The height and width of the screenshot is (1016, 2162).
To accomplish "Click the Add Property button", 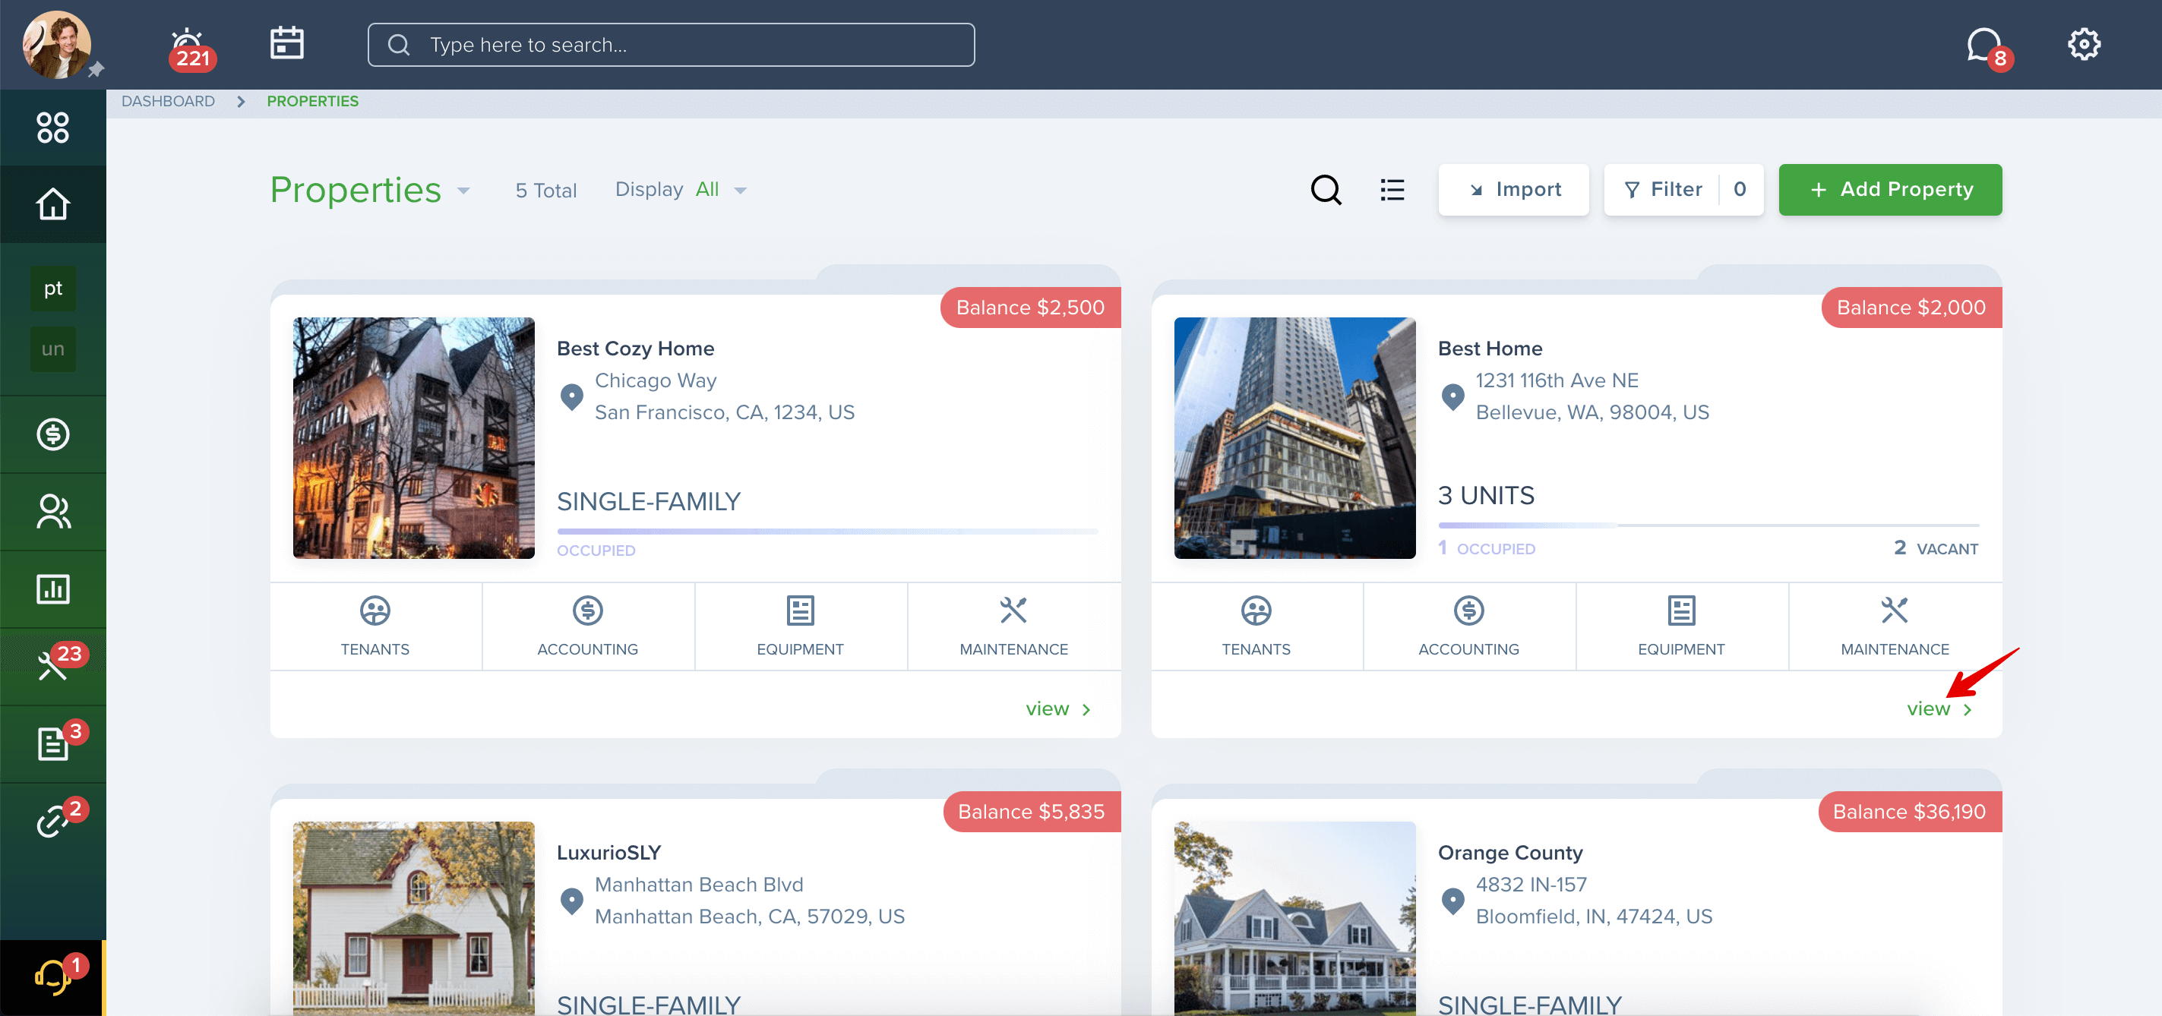I will point(1890,190).
